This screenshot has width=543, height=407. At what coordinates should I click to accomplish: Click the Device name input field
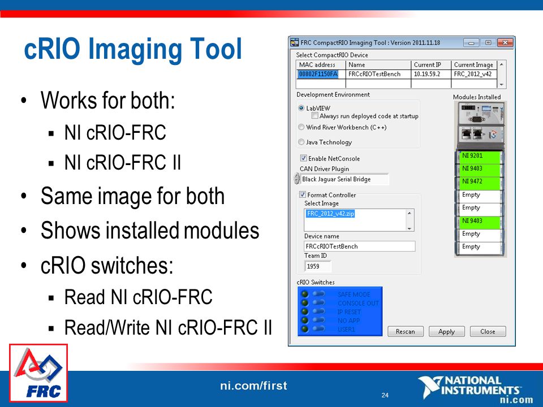pyautogui.click(x=360, y=246)
